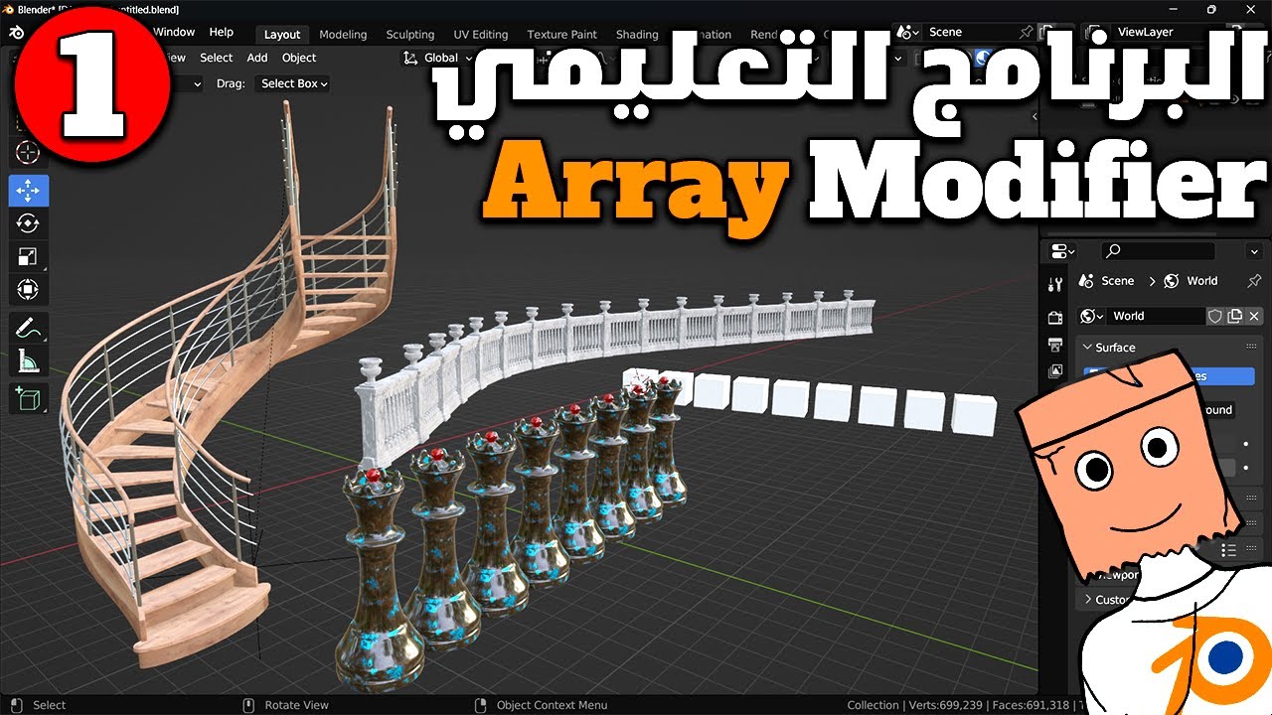Select the Move tool

coord(28,190)
